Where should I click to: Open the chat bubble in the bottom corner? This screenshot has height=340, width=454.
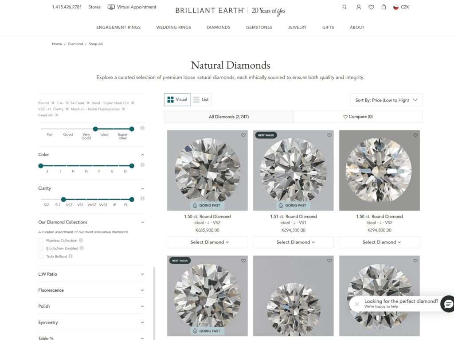[448, 304]
